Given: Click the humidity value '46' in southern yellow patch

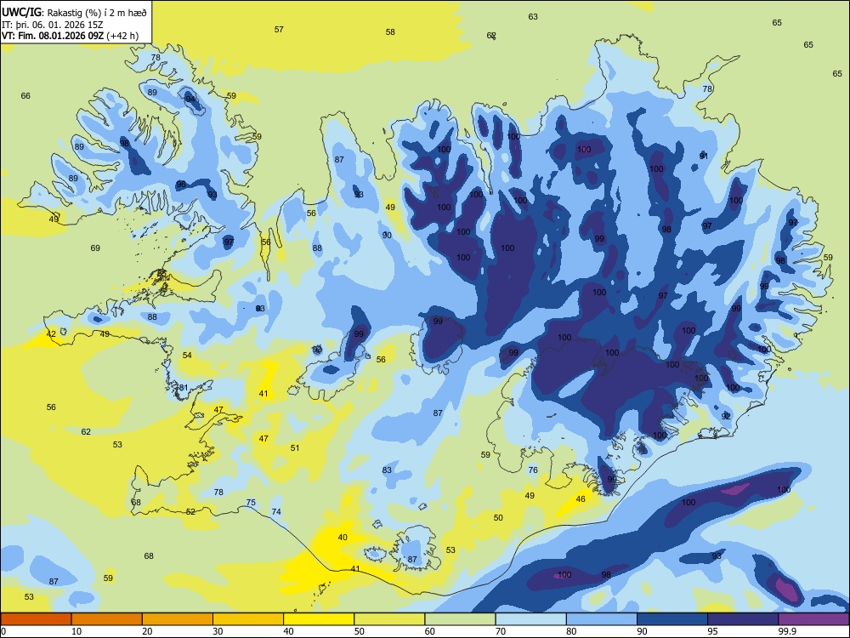Looking at the screenshot, I should [x=581, y=499].
